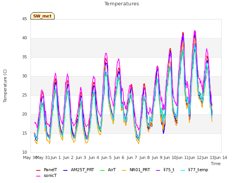This screenshot has height=183, width=244.
Task: Click y-axis tick label 10
Action: click(x=24, y=152)
